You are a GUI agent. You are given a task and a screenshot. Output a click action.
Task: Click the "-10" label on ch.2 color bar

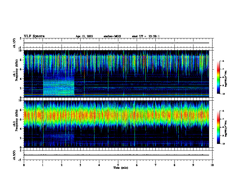223,144
